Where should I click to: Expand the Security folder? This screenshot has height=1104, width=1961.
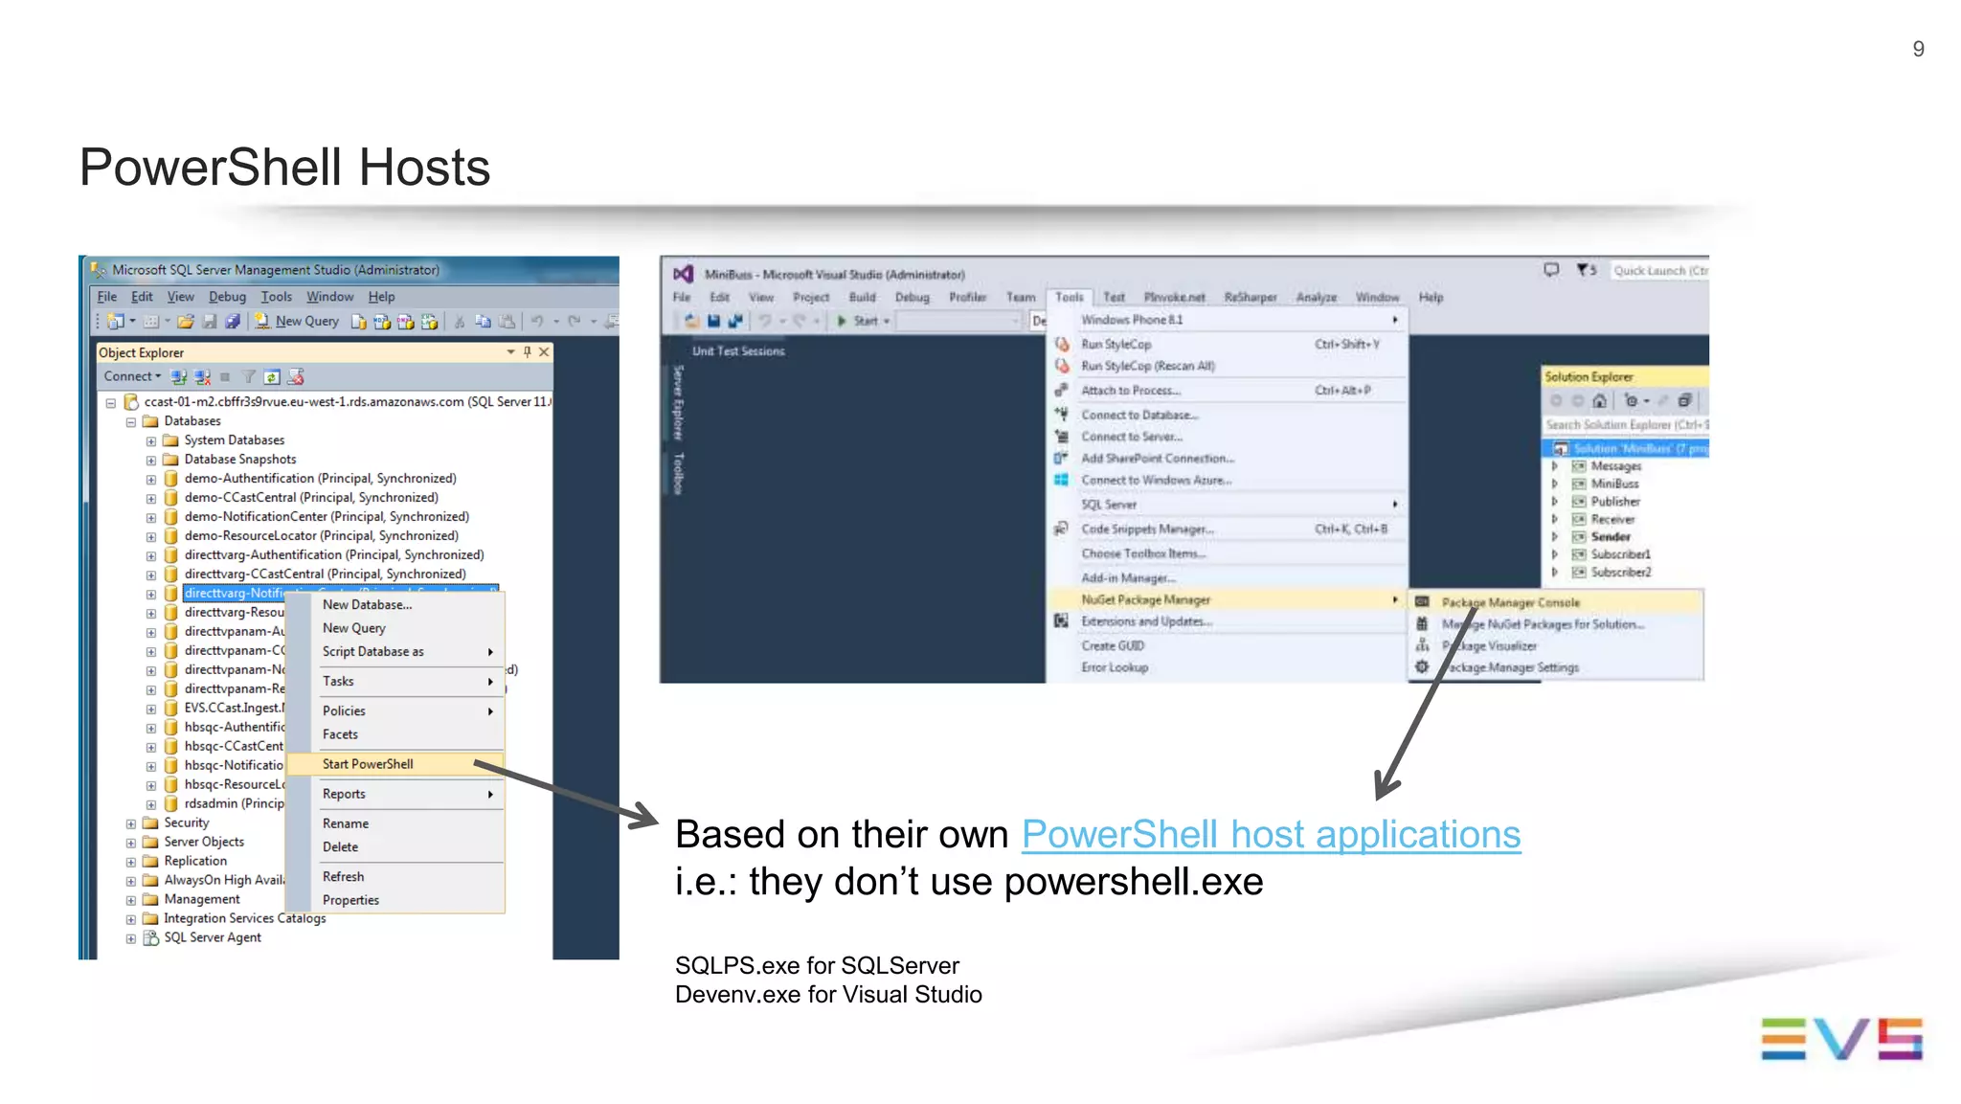click(x=131, y=823)
